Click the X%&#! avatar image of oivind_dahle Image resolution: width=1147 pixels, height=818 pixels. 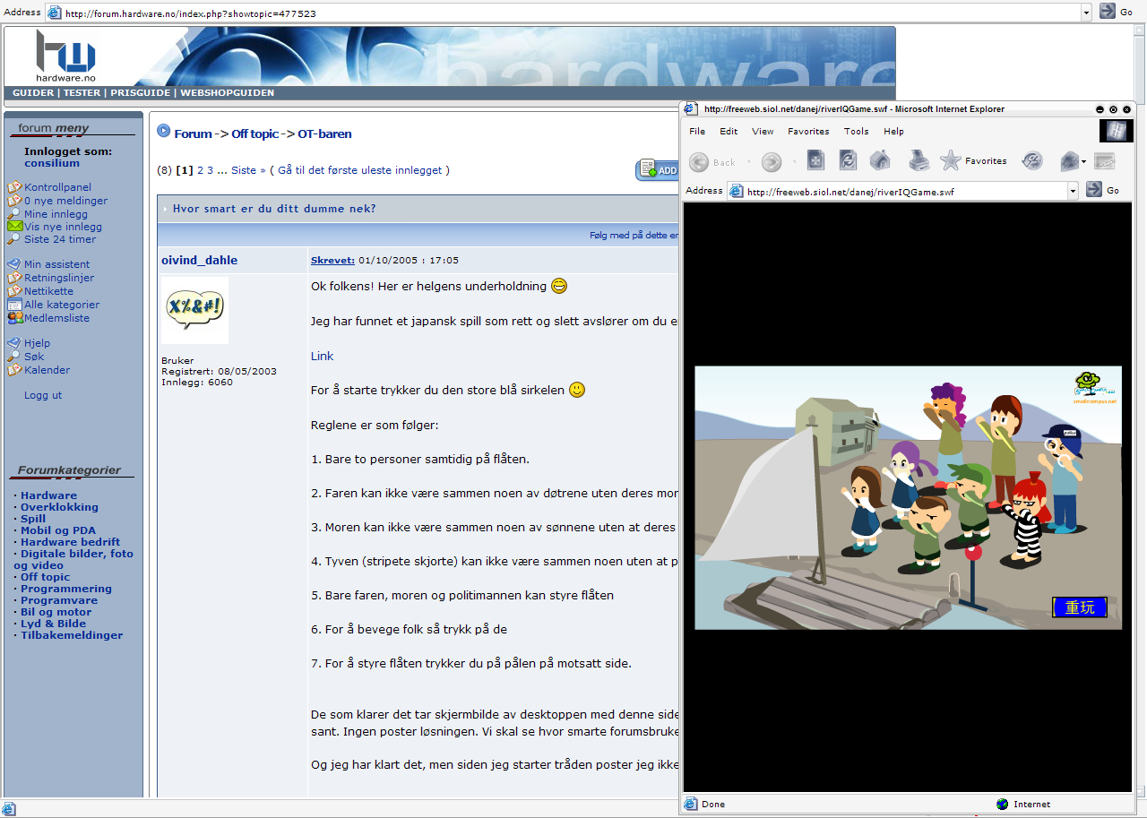194,310
